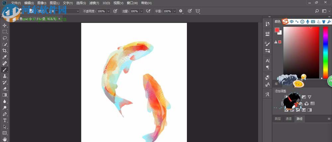The height and width of the screenshot is (142, 332).
Task: Select the Eraser tool
Action: click(x=5, y=89)
